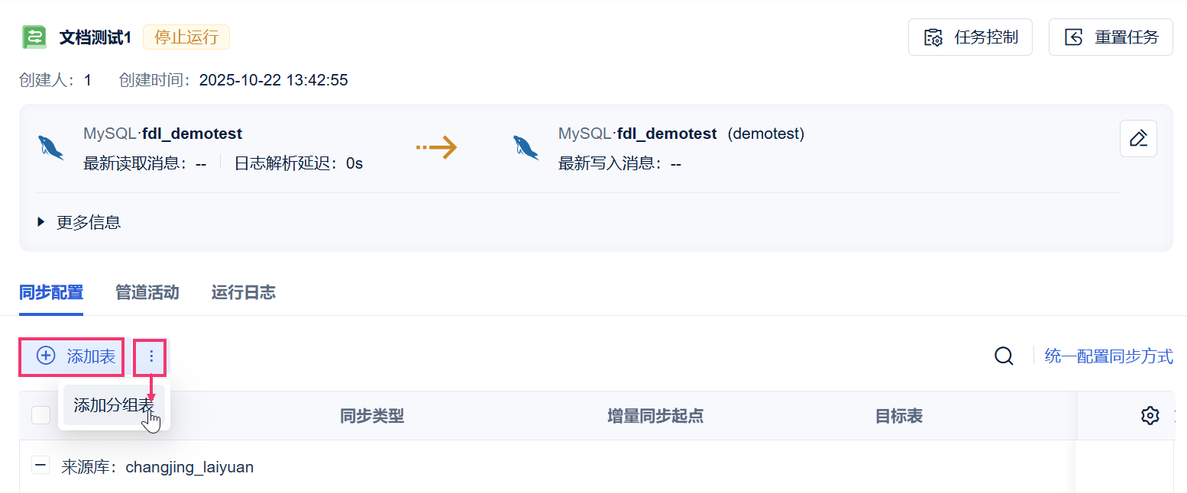Open the three-dot more options menu

(x=150, y=356)
